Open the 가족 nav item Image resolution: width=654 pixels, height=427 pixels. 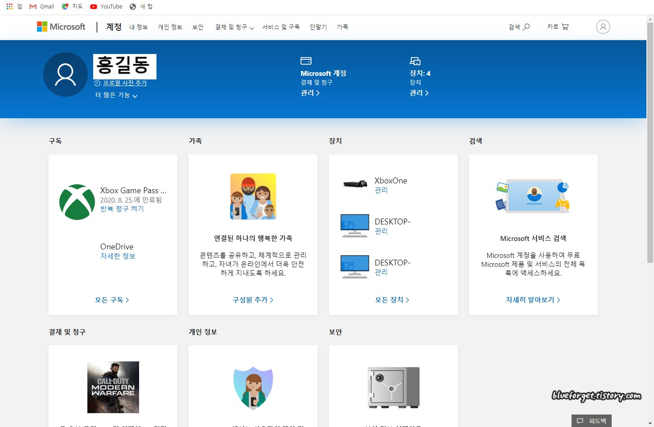[x=342, y=27]
